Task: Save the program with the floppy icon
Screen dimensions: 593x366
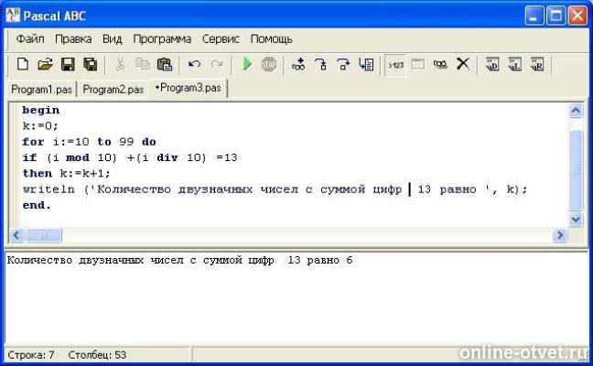Action: tap(68, 64)
